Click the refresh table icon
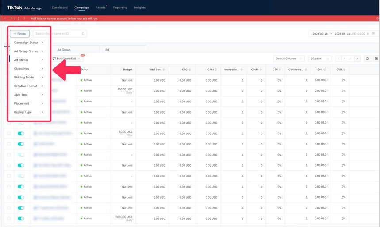The width and height of the screenshot is (380, 227). [367, 59]
